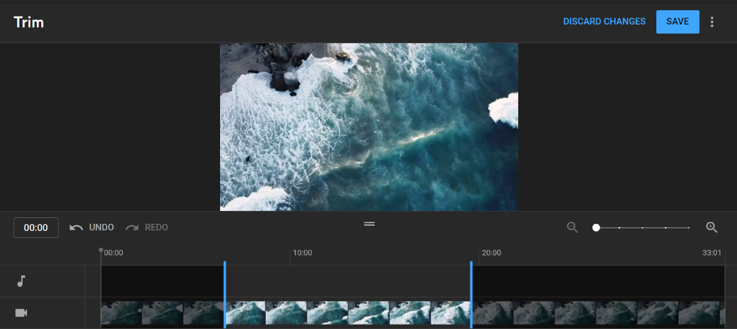
Task: Click the 20:00 timeline ruler label
Action: [x=491, y=253]
